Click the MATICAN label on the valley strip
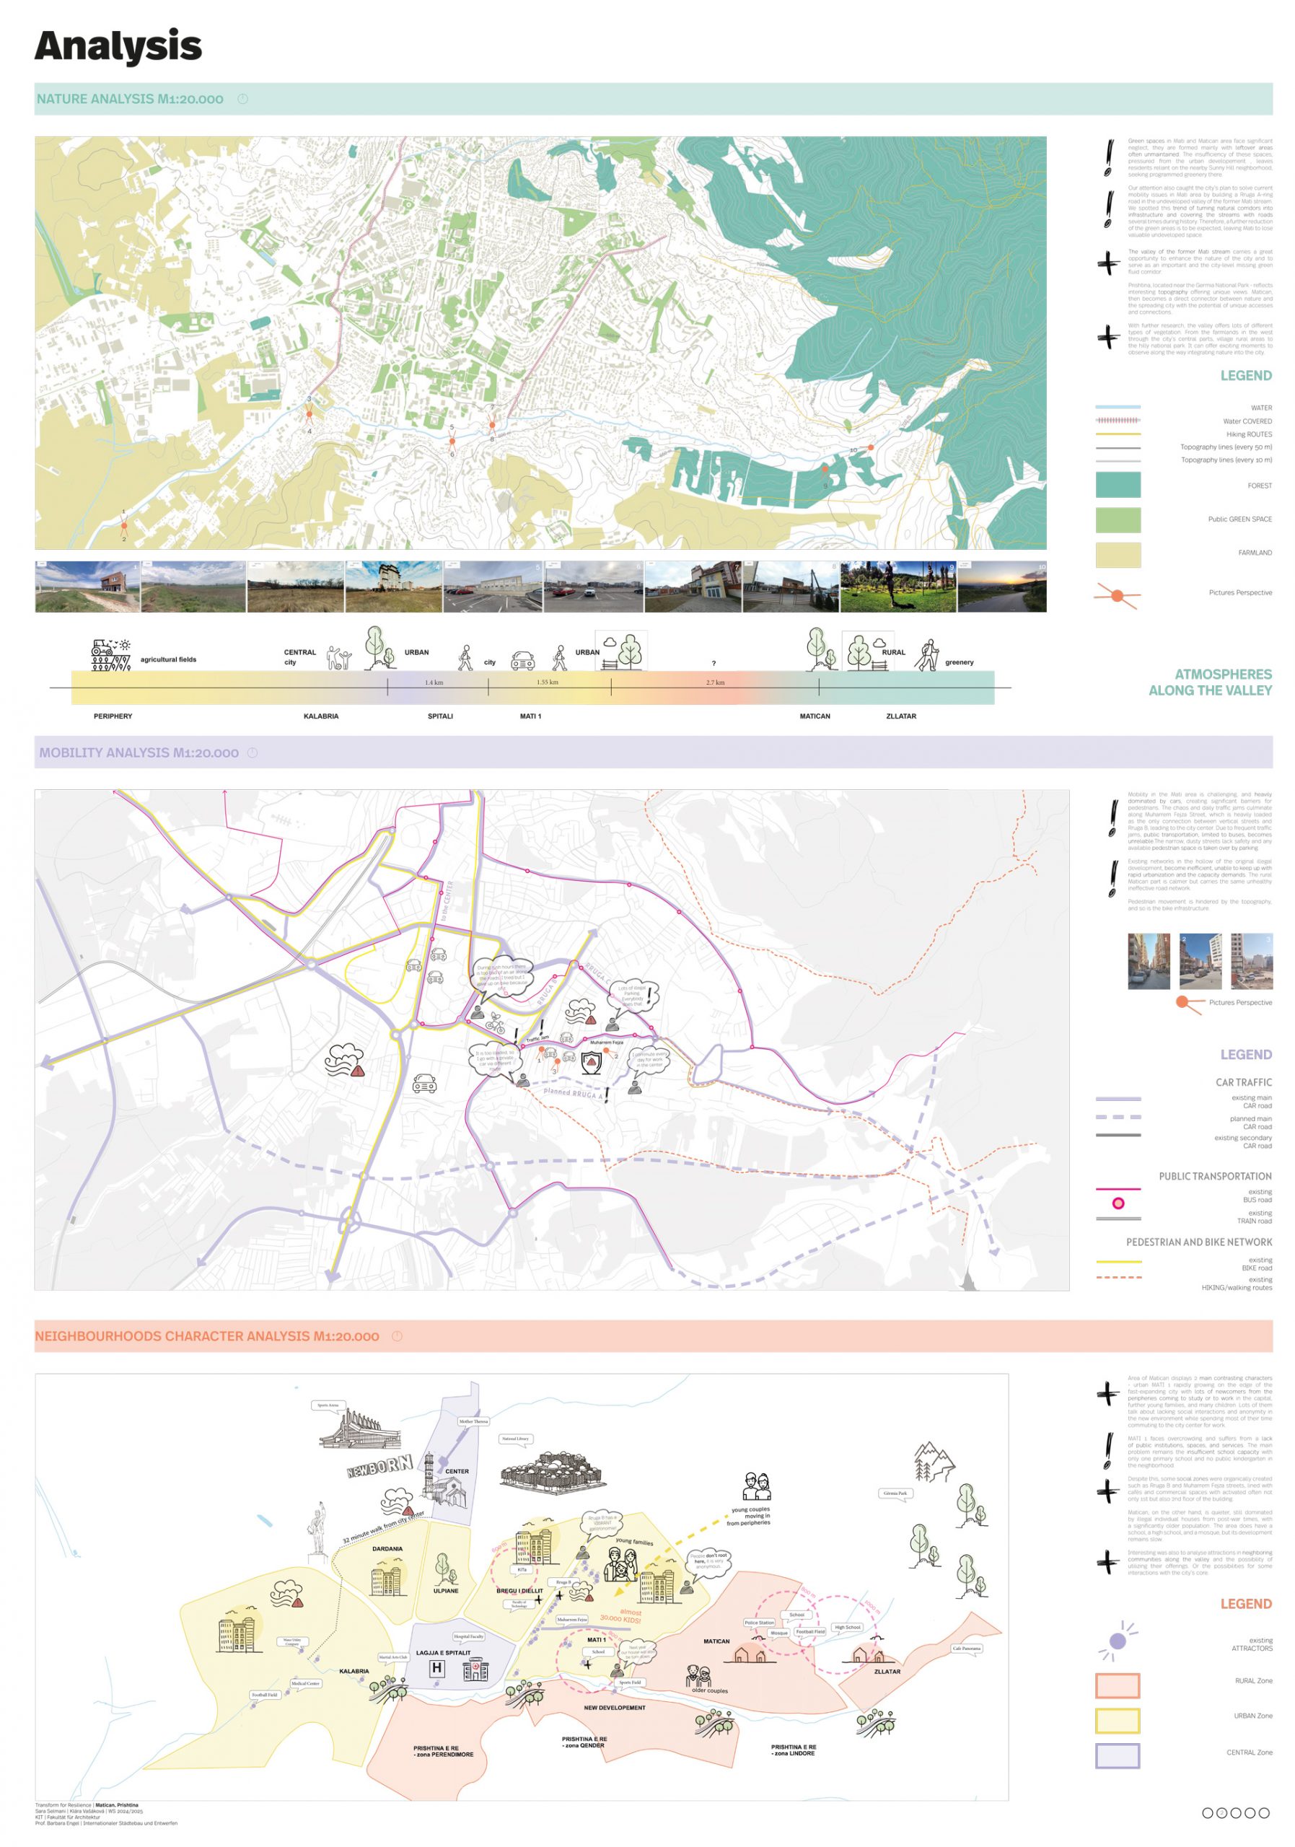Image resolution: width=1295 pixels, height=1847 pixels. click(x=814, y=716)
